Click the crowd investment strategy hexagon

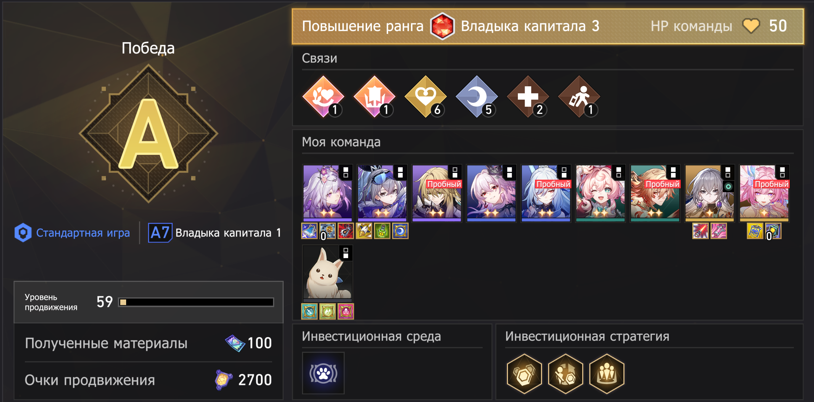coord(607,373)
